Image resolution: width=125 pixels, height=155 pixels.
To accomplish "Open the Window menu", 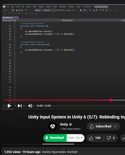I will [71, 7].
